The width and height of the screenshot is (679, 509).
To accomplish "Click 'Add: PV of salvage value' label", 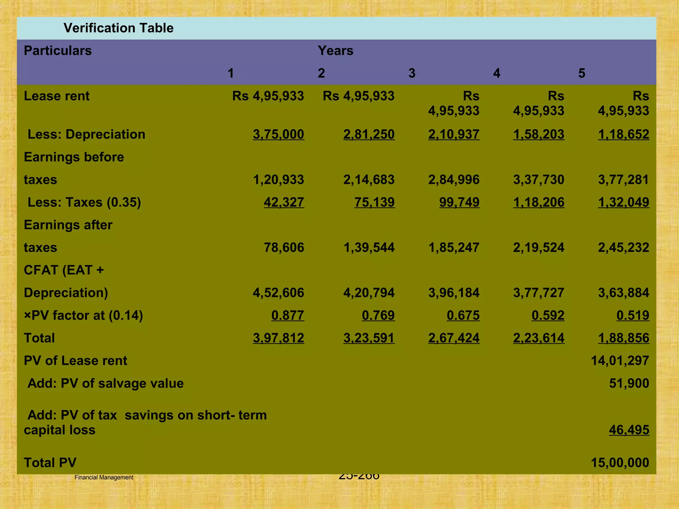I will (105, 383).
